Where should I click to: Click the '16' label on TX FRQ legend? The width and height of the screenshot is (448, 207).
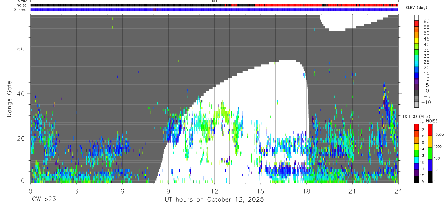click(422, 136)
